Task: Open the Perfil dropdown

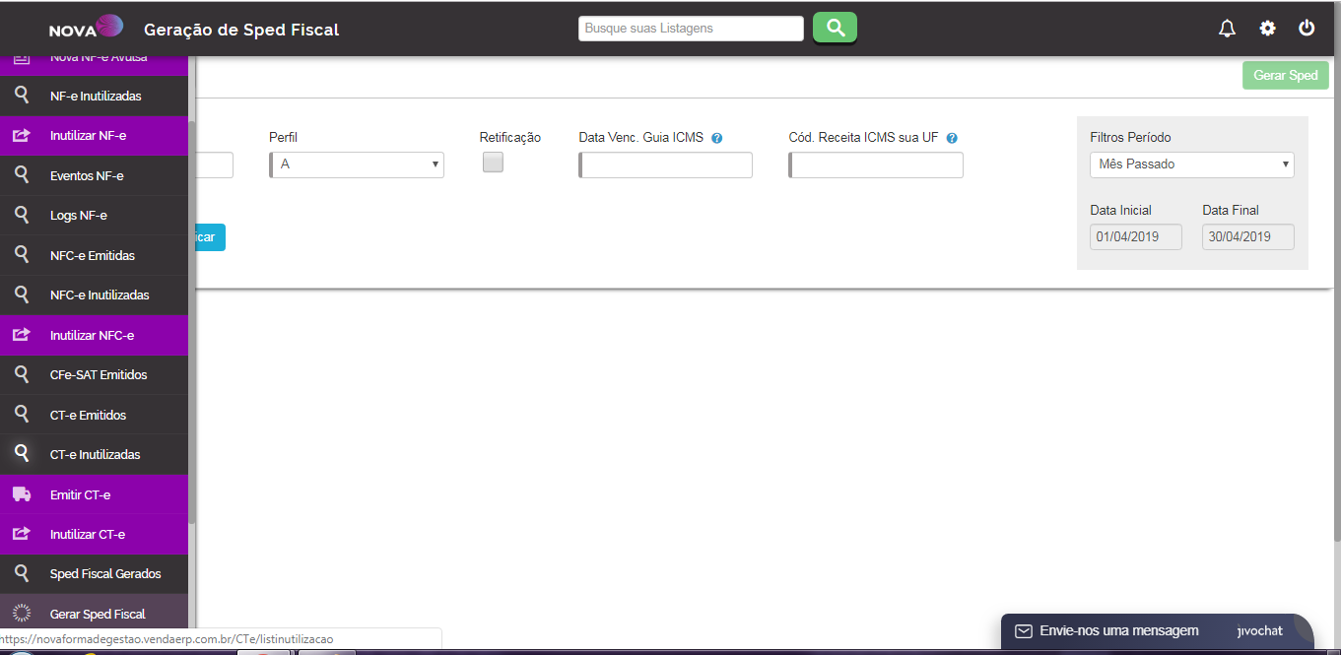Action: tap(357, 164)
